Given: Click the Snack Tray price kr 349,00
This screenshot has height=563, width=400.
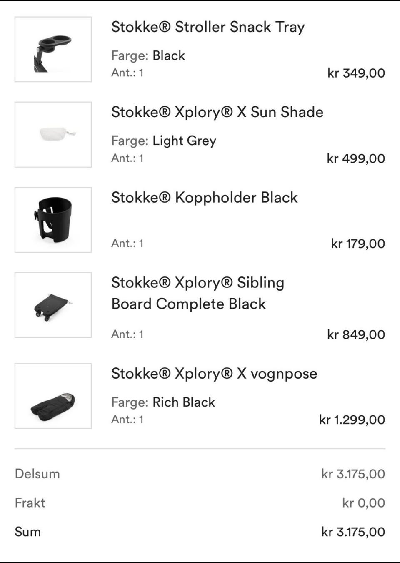Looking at the screenshot, I should (x=356, y=73).
